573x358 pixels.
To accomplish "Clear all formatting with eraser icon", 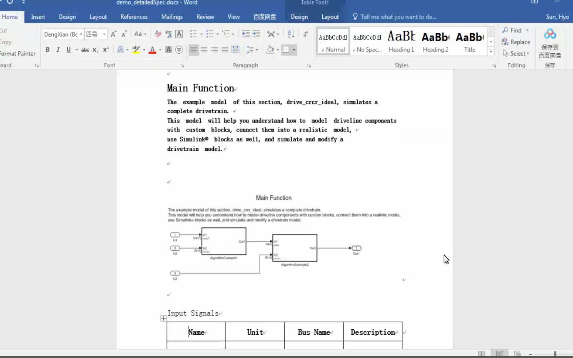I will pos(158,34).
